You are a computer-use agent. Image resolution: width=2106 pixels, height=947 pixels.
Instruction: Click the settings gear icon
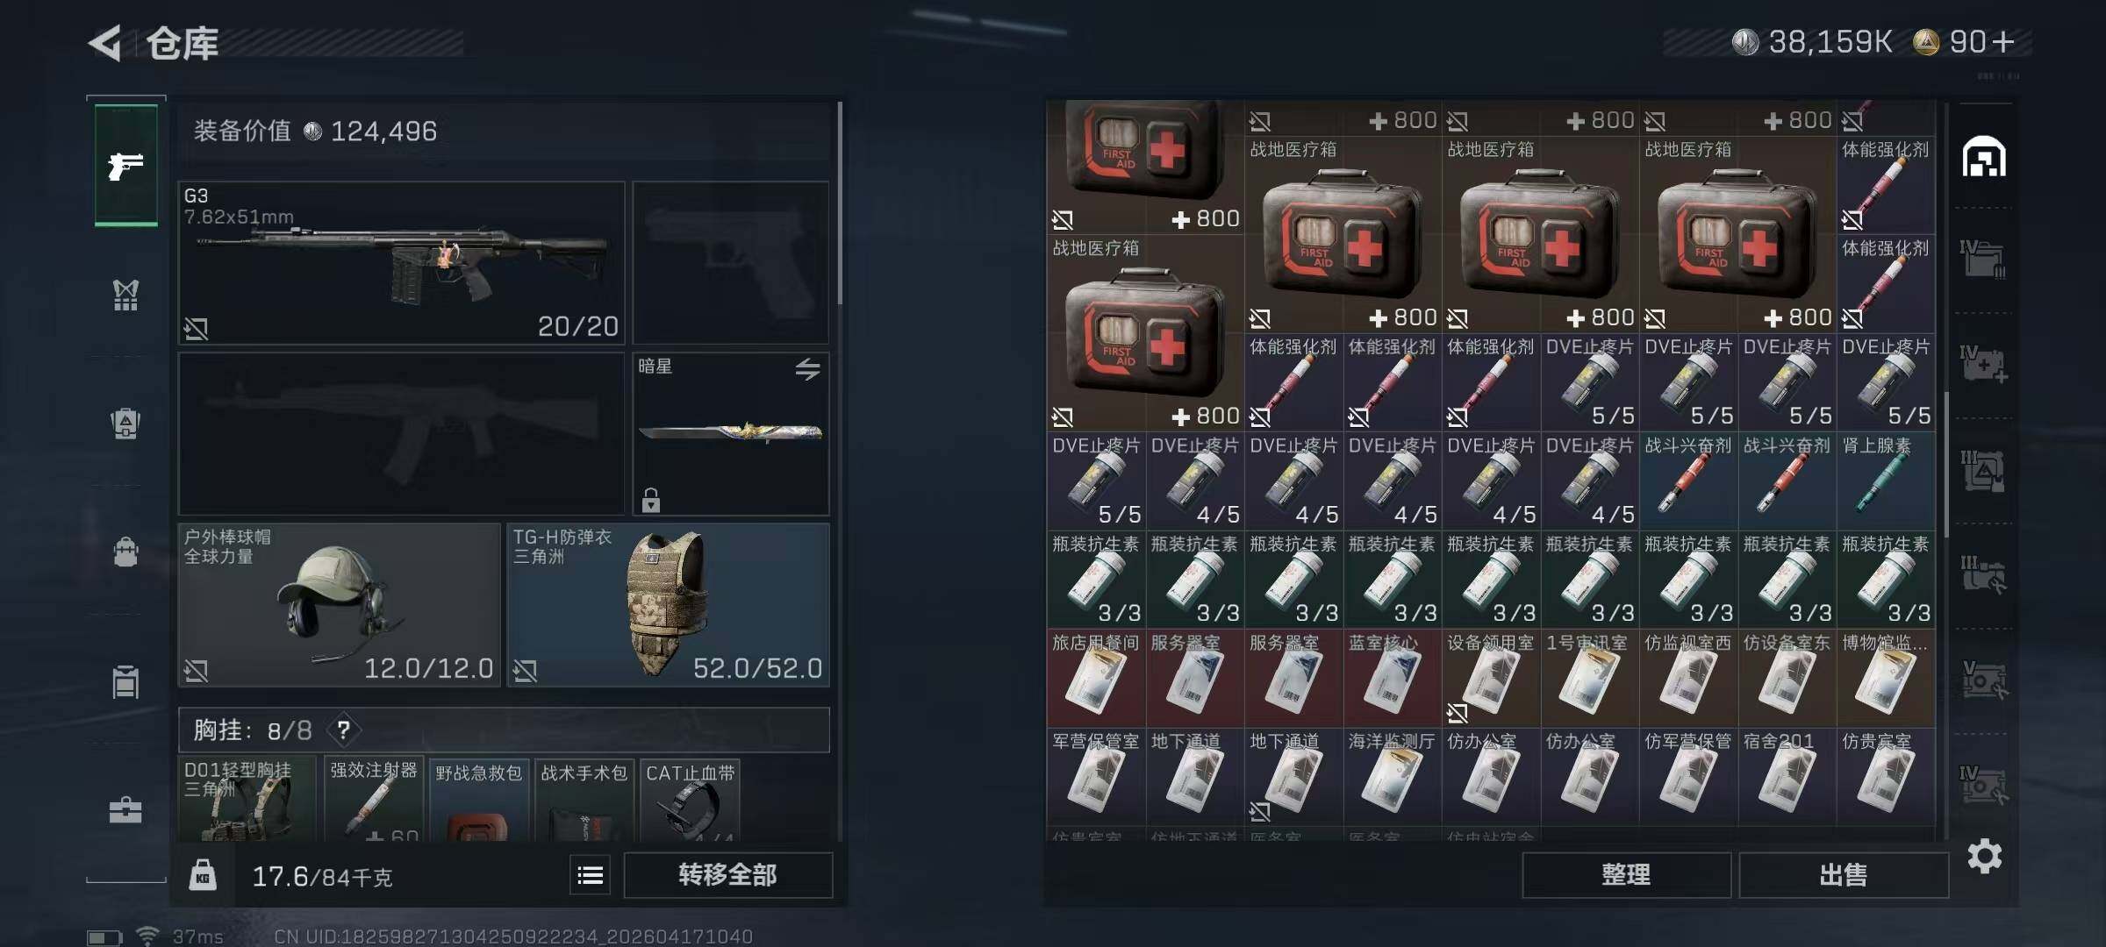coord(1984,856)
